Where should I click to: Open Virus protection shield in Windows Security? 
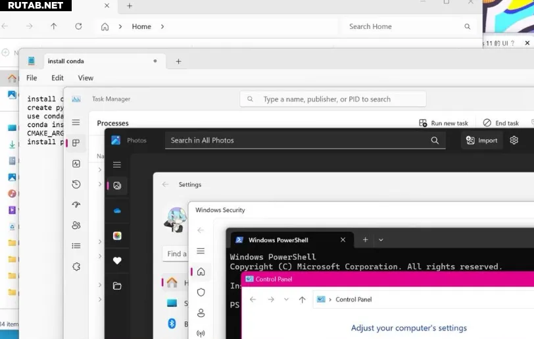tap(201, 292)
